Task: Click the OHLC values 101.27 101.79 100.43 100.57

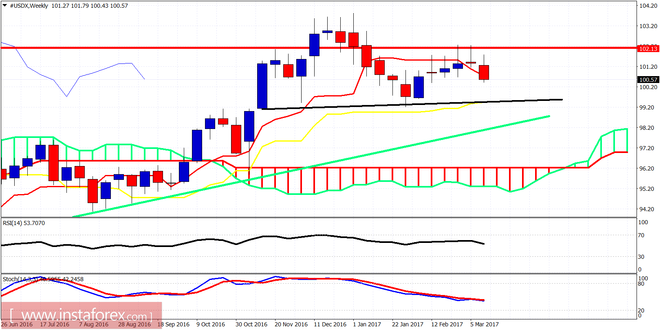Action: click(90, 6)
